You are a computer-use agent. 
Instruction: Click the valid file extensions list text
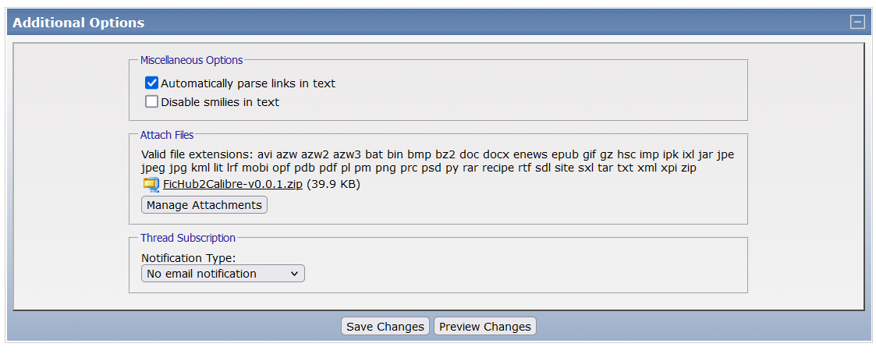[437, 161]
